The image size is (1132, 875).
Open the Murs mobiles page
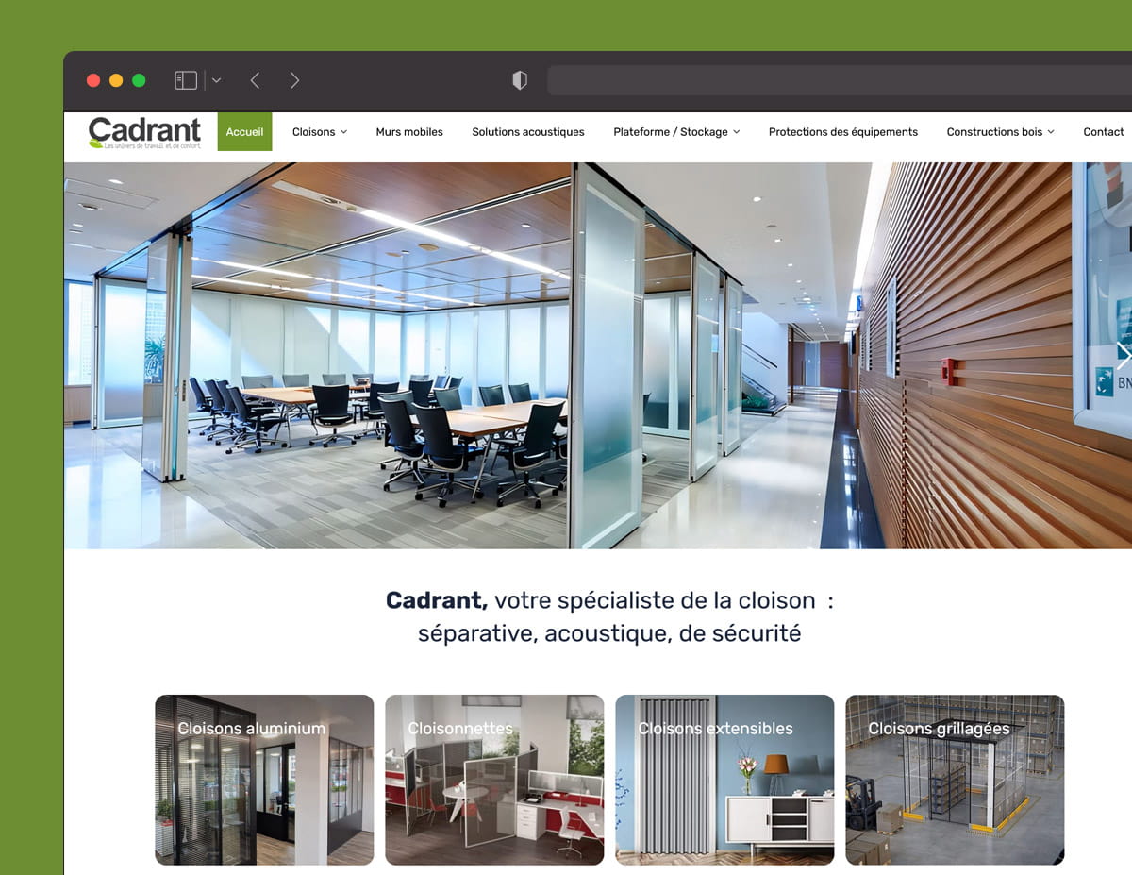tap(409, 132)
